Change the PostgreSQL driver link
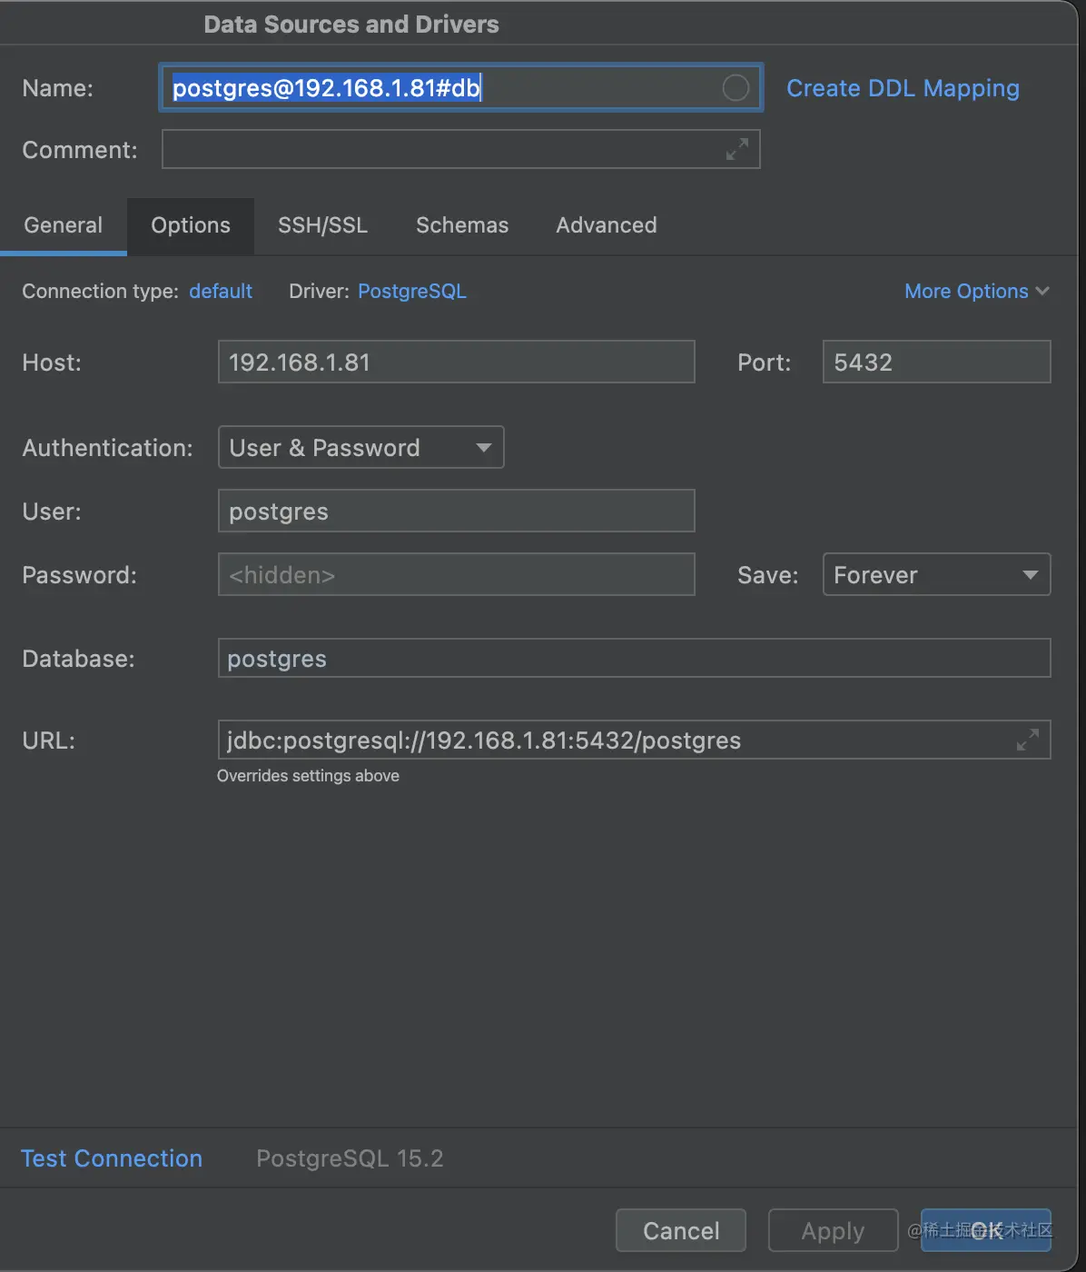The image size is (1086, 1272). [x=412, y=292]
